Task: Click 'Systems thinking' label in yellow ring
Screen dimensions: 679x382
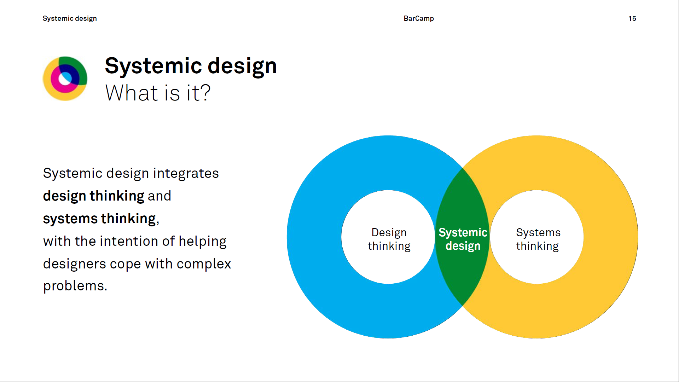Action: point(538,239)
